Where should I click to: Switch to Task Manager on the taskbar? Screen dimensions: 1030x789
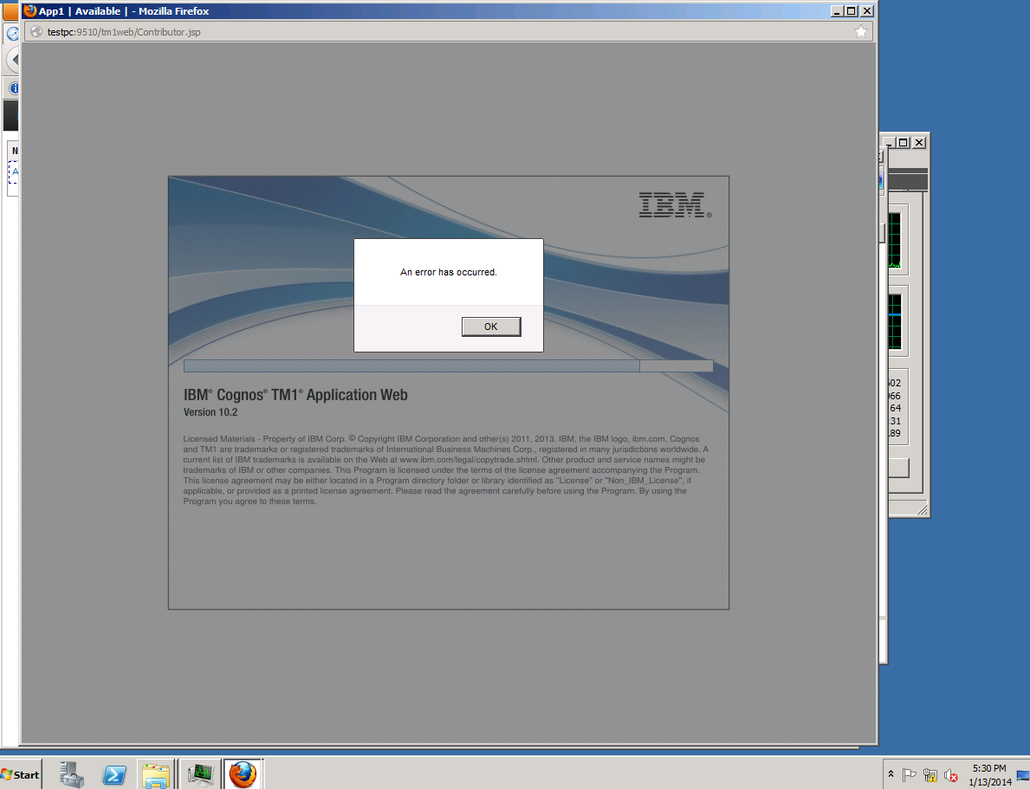(200, 774)
